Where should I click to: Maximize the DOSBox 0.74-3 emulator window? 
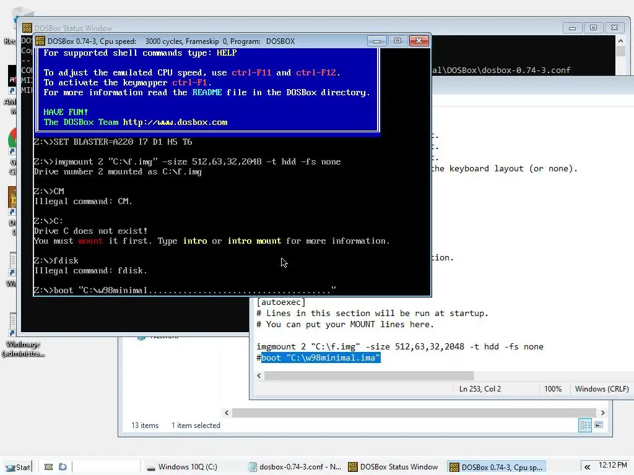tap(397, 41)
